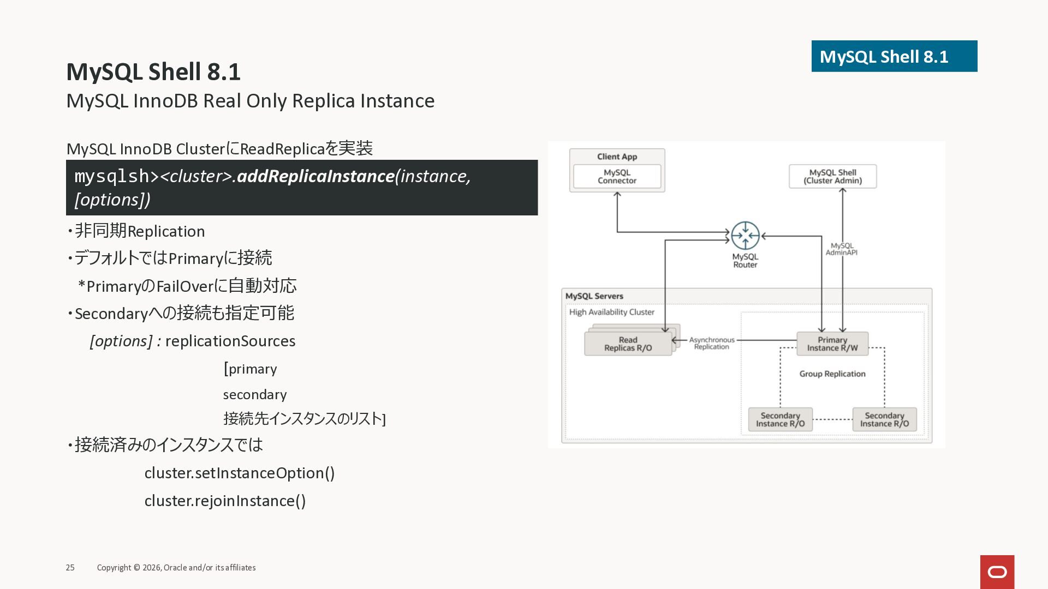Click the right Secondary Instance R/O box
1048x589 pixels.
click(x=884, y=419)
